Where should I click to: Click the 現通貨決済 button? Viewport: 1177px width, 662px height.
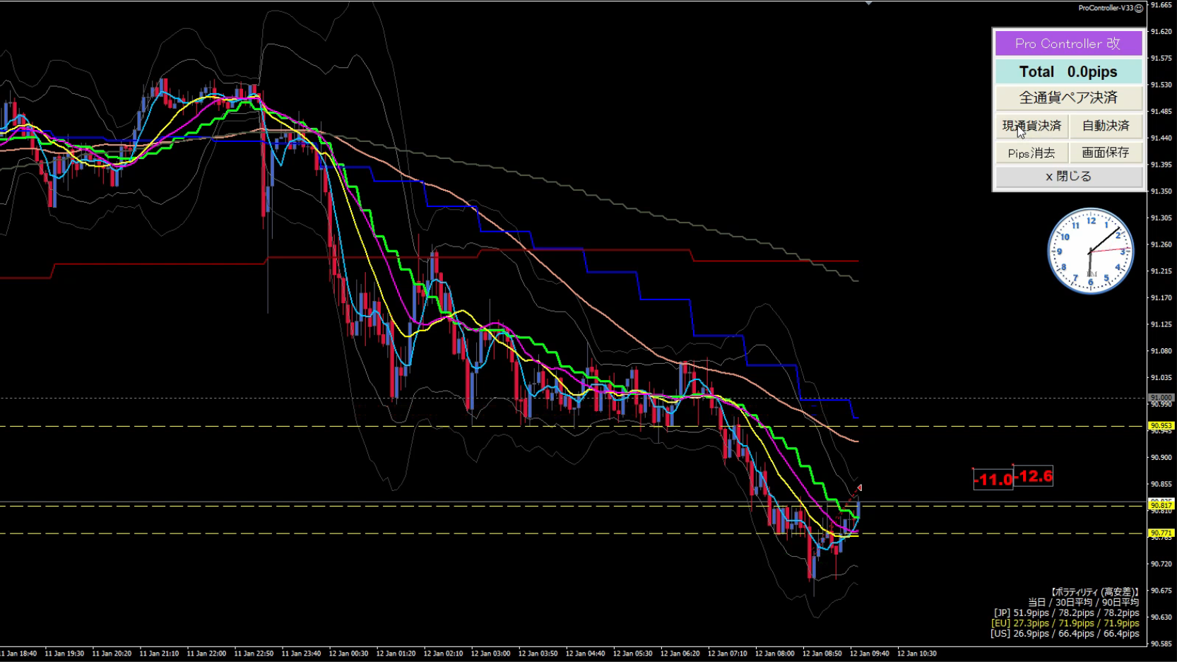(1031, 126)
